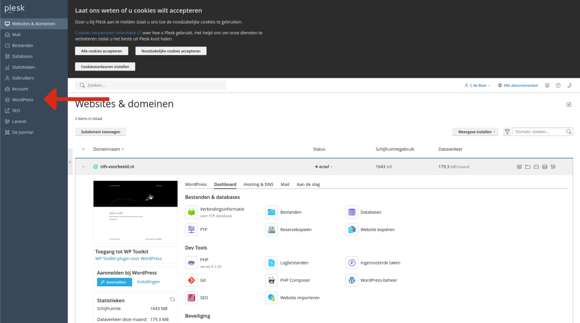Select Websites & domeinen in sidebar
Image resolution: width=580 pixels, height=323 pixels.
[x=33, y=24]
